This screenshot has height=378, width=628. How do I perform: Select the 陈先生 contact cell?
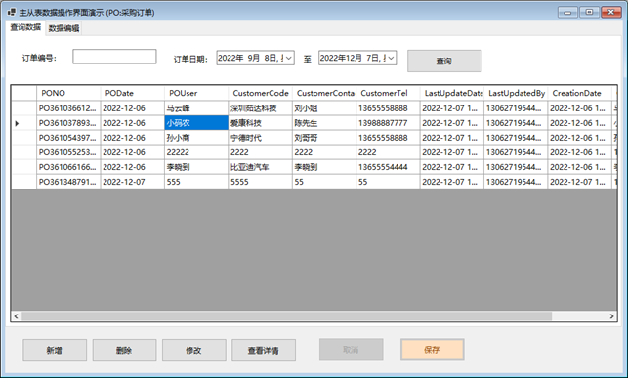pos(324,123)
